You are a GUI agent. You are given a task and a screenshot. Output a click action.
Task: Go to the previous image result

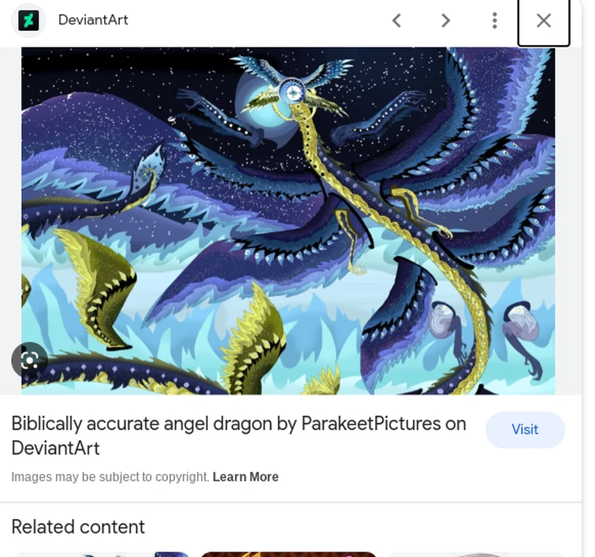[397, 21]
